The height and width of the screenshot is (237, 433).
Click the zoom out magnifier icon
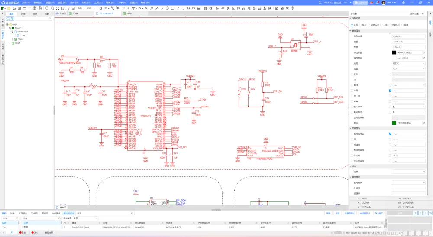click(53, 8)
